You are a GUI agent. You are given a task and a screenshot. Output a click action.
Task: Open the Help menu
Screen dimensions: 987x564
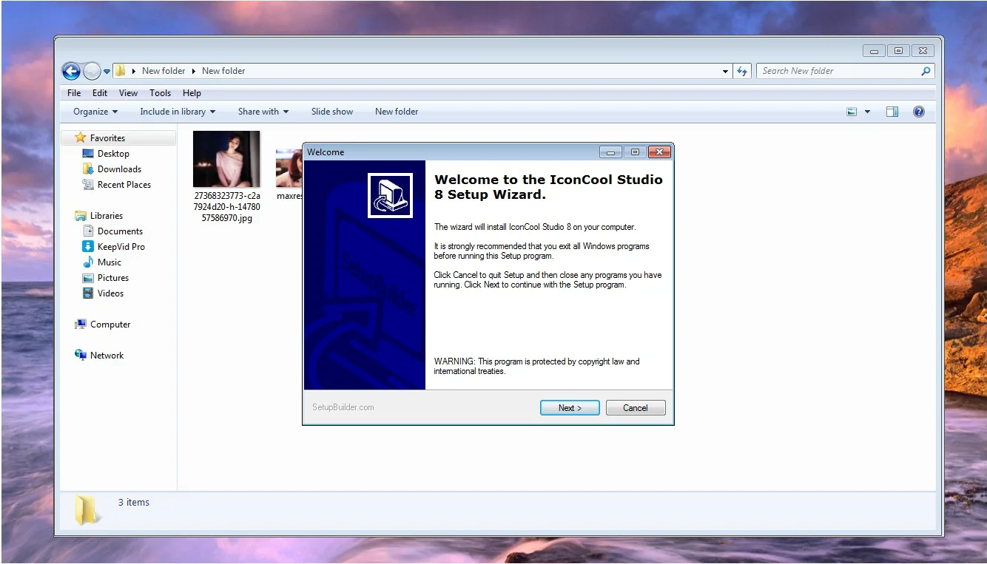192,93
